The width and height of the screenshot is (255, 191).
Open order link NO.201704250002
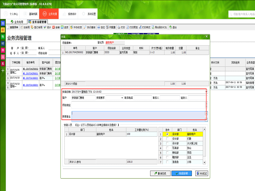[x=31, y=69]
